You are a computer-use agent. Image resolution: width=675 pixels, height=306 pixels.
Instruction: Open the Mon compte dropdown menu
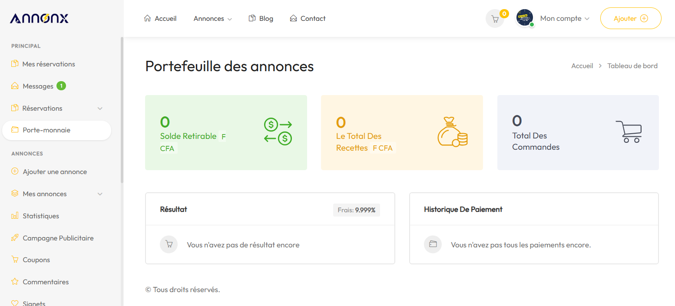pos(564,19)
